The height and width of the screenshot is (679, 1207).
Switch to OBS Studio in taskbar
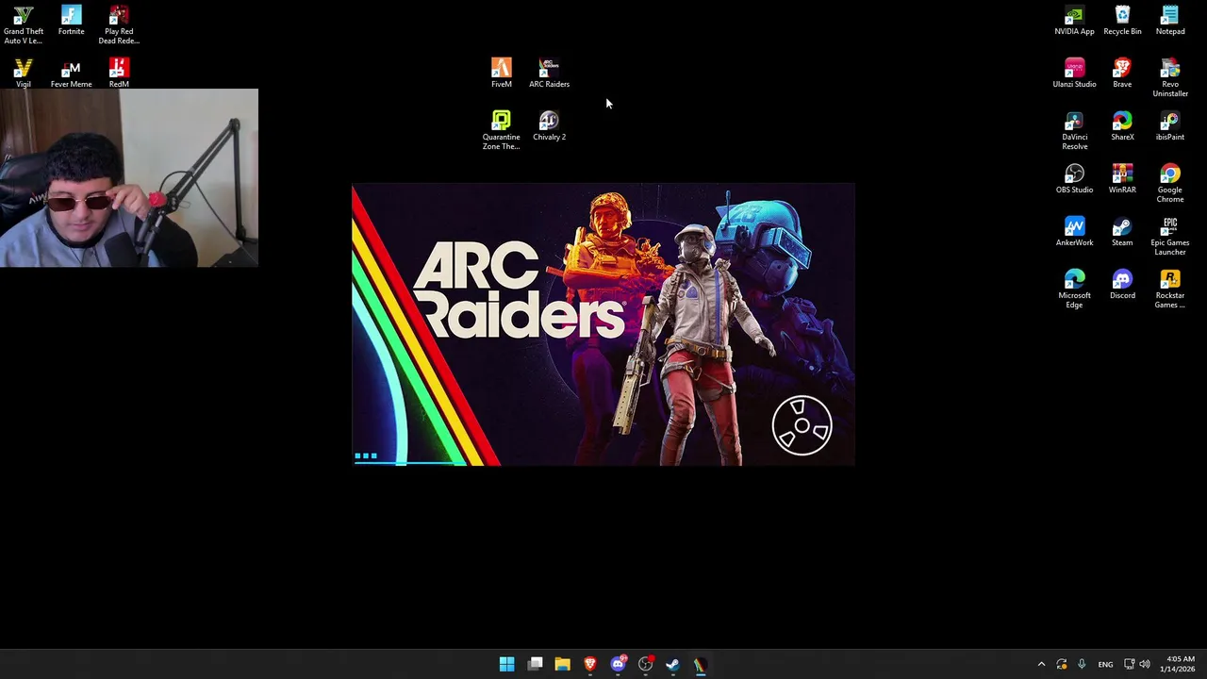(645, 664)
